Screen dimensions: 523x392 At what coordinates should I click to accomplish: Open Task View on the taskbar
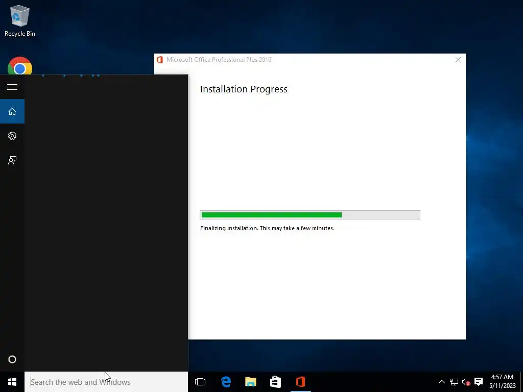tap(200, 382)
